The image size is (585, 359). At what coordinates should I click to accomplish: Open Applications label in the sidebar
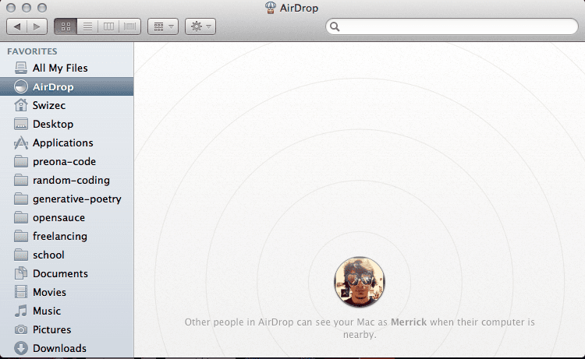62,143
